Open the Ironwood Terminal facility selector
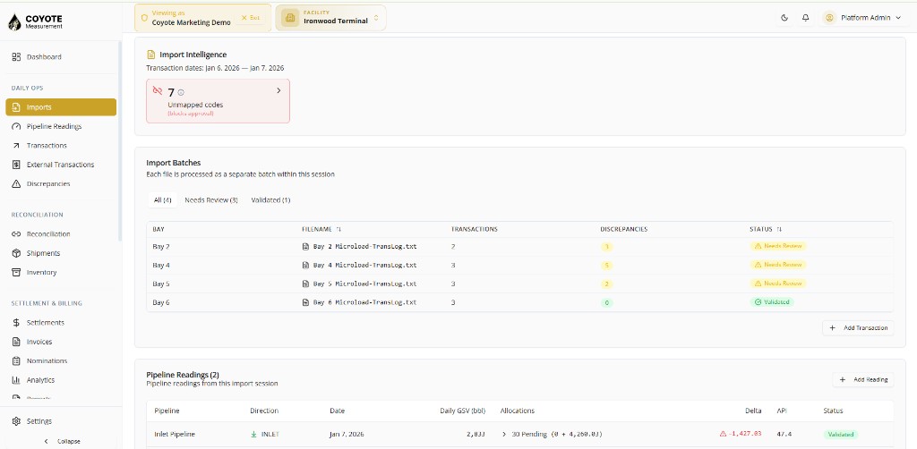 [x=331, y=18]
